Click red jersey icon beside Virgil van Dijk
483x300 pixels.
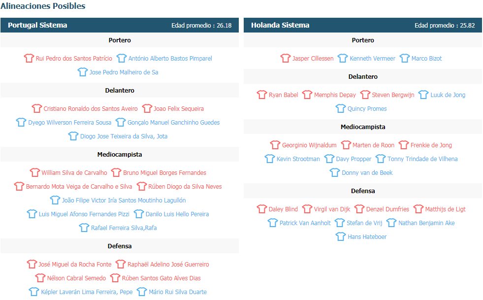point(307,209)
